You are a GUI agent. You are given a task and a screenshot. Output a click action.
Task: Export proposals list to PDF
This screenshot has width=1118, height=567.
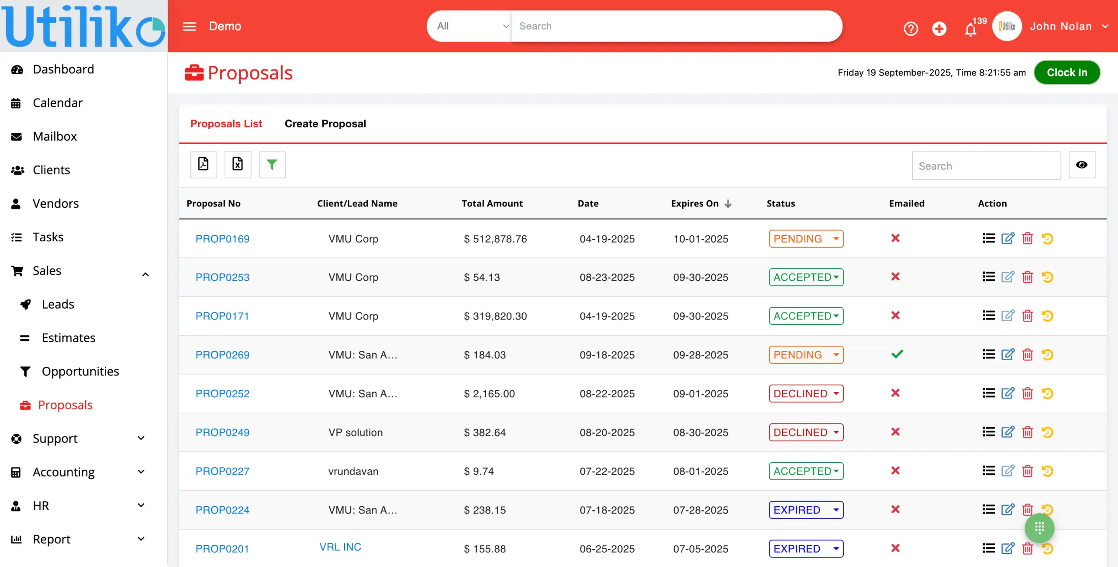pos(203,165)
